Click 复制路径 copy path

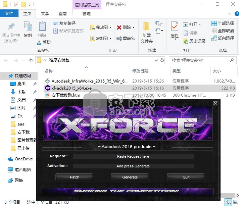click(64, 23)
